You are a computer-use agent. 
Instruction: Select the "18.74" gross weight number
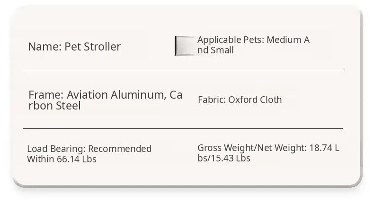321,148
